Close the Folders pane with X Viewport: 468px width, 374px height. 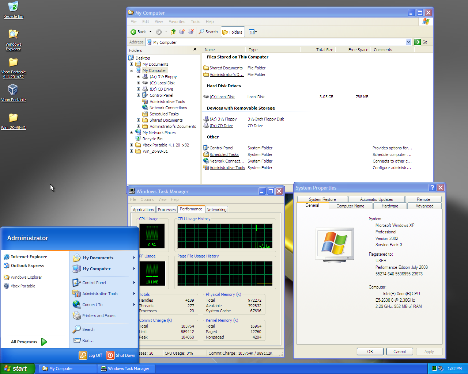[x=195, y=49]
